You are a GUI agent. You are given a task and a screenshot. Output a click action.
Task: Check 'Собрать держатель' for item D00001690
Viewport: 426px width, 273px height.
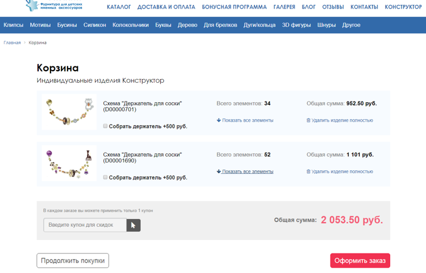coord(105,178)
